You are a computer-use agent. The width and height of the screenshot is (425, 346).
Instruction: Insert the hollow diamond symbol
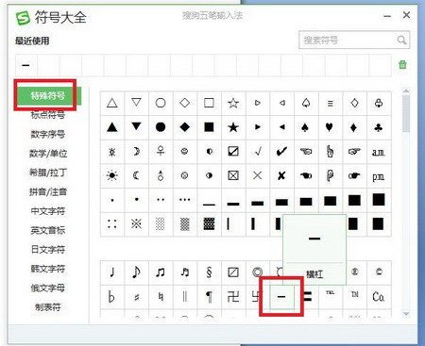coord(185,103)
